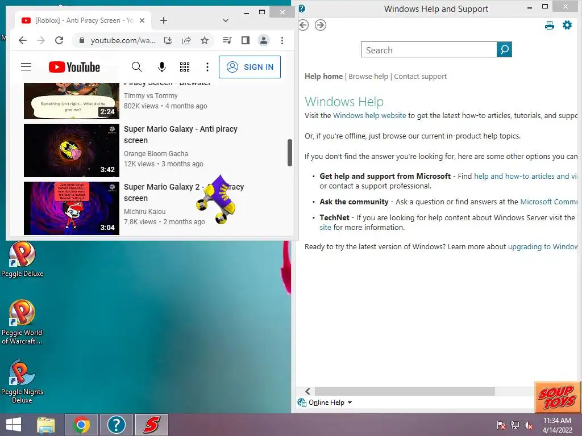582x436 pixels.
Task: Click Windows Help horizontal scrollbar thumb
Action: tap(405, 391)
